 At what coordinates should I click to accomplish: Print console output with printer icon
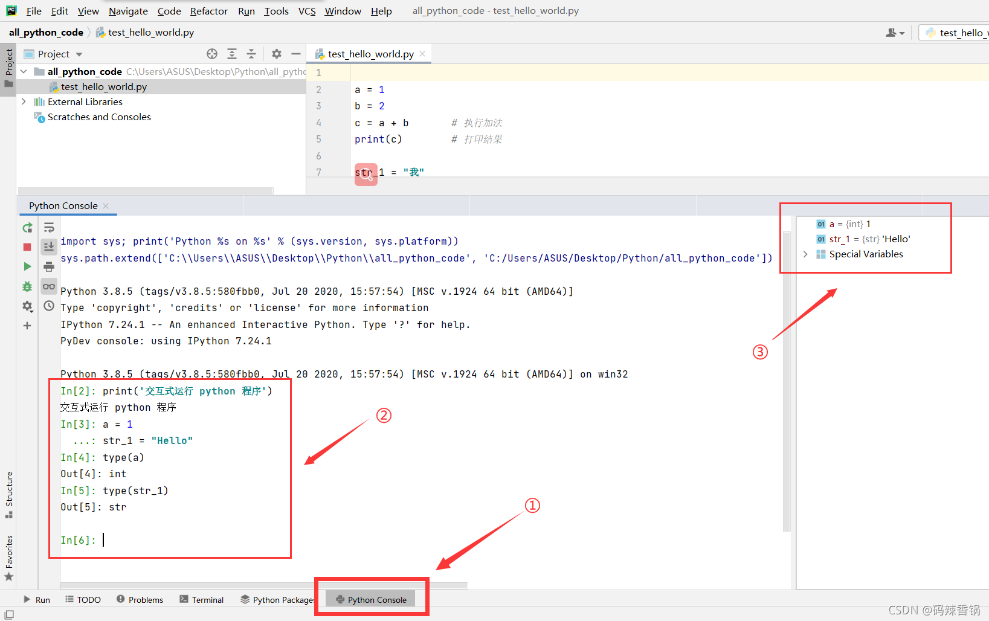(x=49, y=266)
